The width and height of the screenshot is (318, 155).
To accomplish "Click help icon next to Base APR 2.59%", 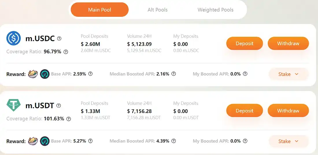I will (90, 74).
